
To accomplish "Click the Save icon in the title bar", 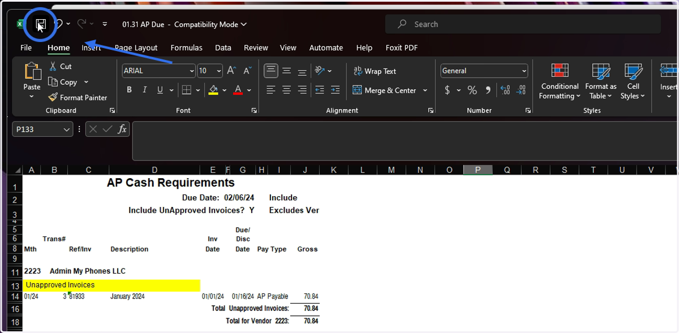I will pos(41,24).
